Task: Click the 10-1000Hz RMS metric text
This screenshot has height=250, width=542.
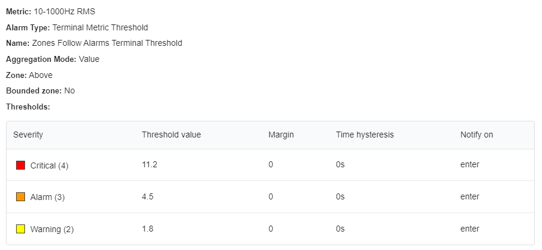Action: tap(64, 12)
